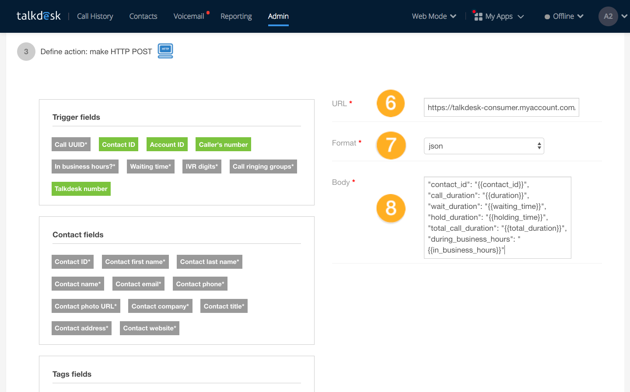Expand the account menu chevron
630x392 pixels.
tap(624, 16)
